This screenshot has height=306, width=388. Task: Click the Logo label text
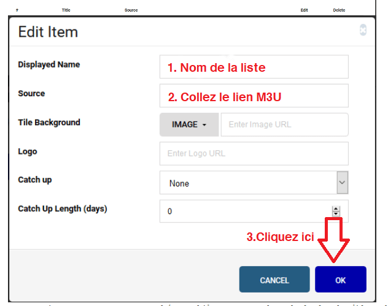click(x=28, y=151)
